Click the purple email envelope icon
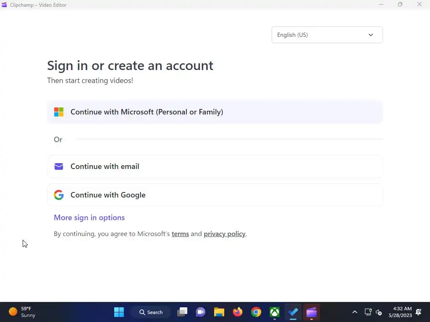 click(x=59, y=166)
